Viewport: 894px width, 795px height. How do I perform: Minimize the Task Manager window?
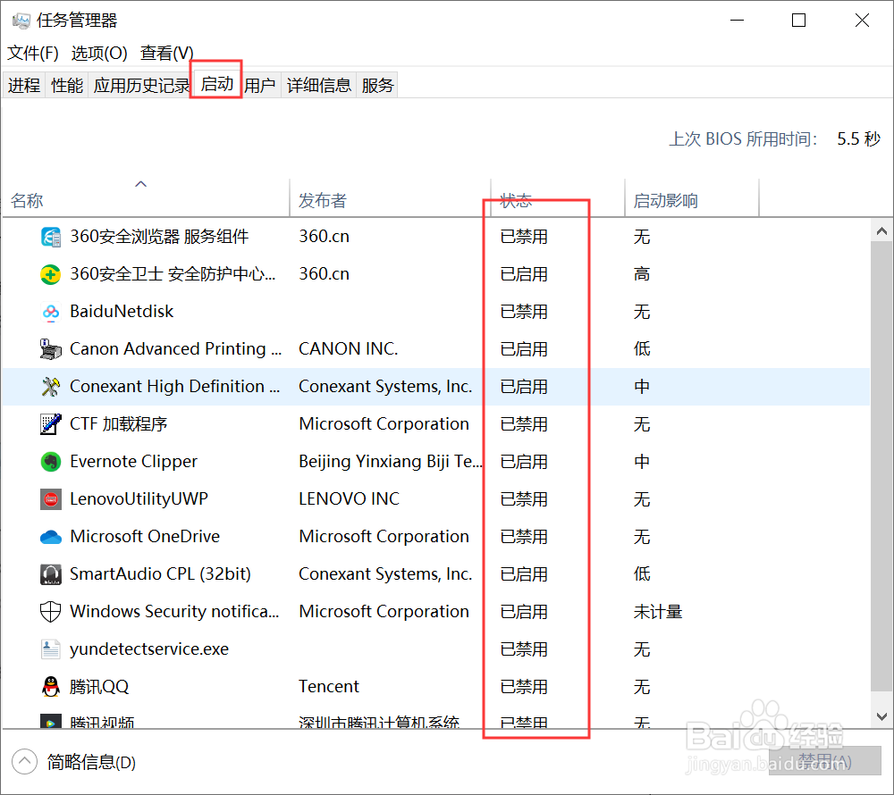click(738, 21)
